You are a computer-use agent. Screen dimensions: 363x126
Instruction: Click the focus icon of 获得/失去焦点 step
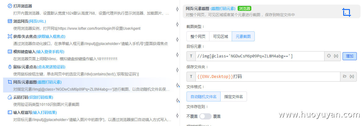[x=10, y=36]
